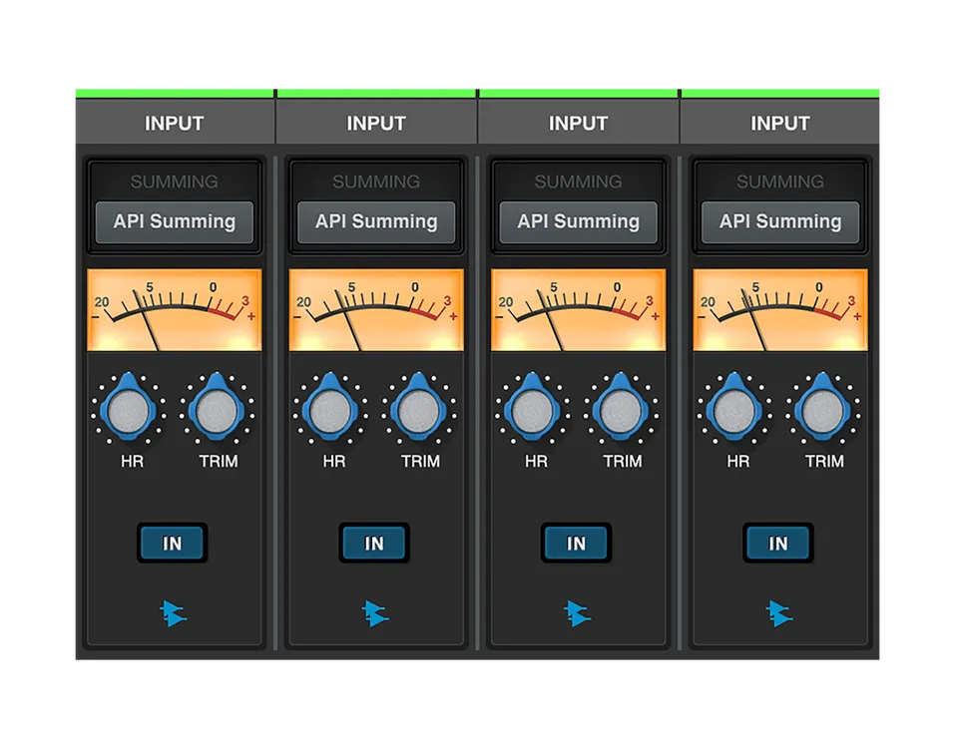This screenshot has height=752, width=958.
Task: Select the fourth channel's INPUT header
Action: pos(780,124)
